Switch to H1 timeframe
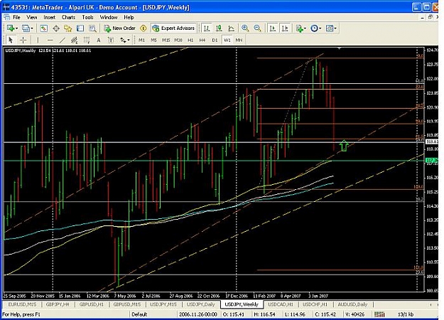 tap(190, 41)
